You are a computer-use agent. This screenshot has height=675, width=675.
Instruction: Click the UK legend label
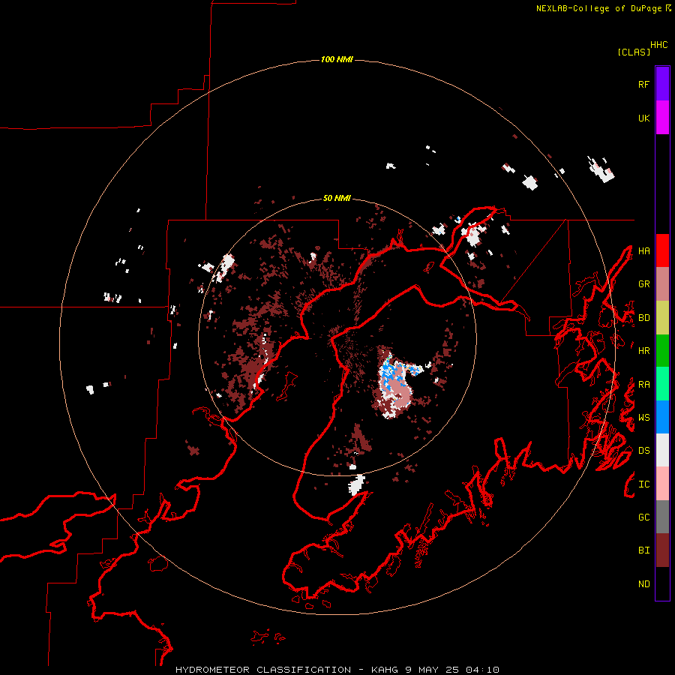(x=643, y=118)
